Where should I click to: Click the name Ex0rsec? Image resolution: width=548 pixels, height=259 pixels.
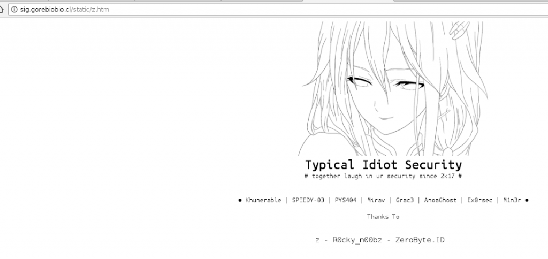[x=479, y=200]
